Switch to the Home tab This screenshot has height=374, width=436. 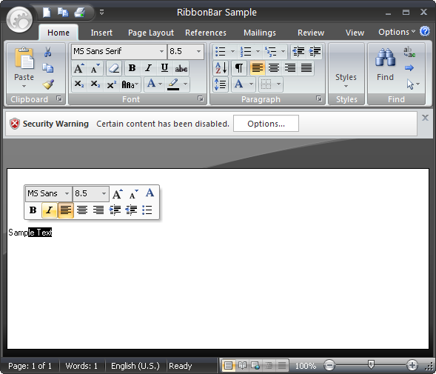pos(58,33)
